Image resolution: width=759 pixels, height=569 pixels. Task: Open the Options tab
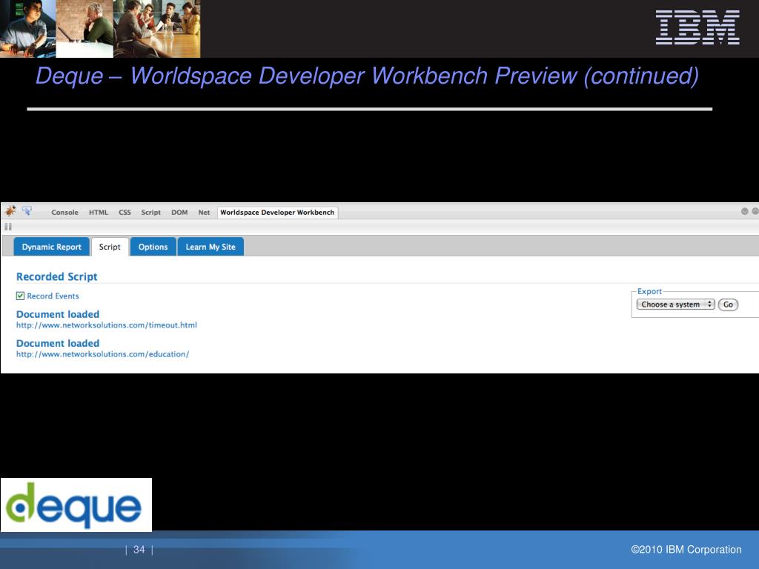pyautogui.click(x=153, y=247)
